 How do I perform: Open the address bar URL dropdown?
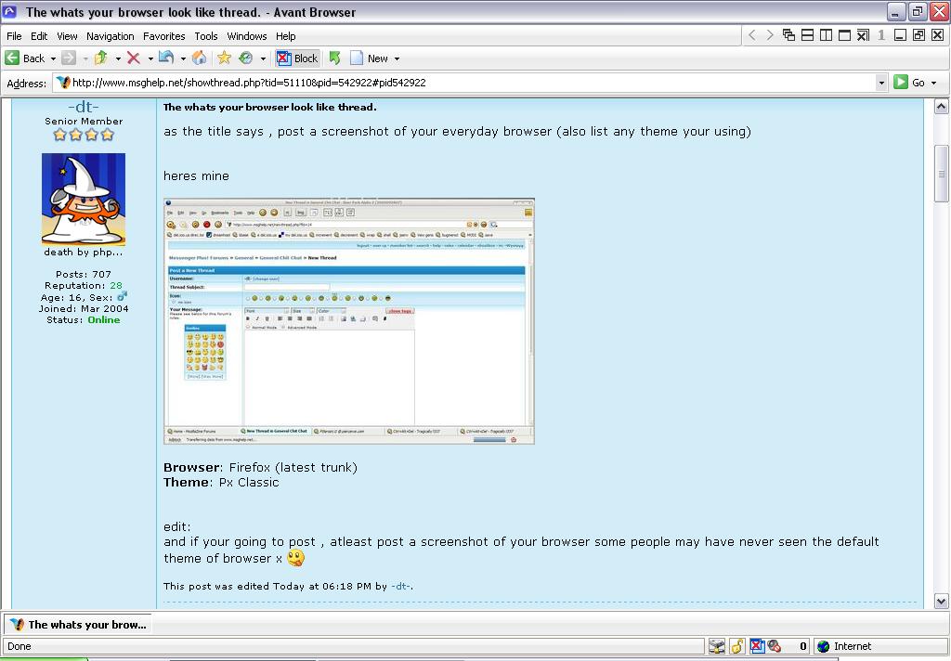coord(881,83)
